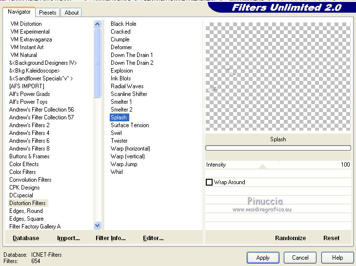Select Alf's Power Toys category

28,102
